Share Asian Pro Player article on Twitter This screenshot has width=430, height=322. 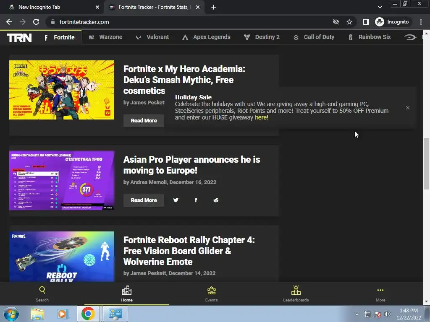[176, 200]
